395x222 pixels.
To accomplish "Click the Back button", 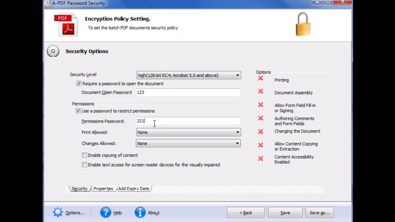I will pyautogui.click(x=246, y=212).
